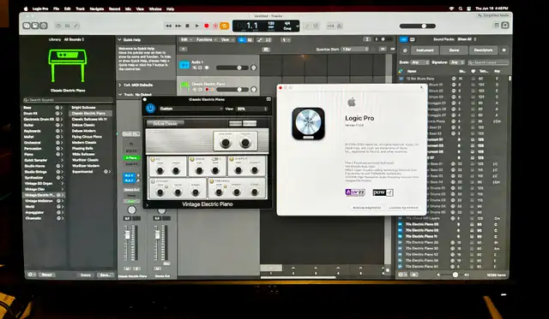The height and width of the screenshot is (319, 549).
Task: Open the Custom preset dropdown in plugin
Action: [190, 109]
